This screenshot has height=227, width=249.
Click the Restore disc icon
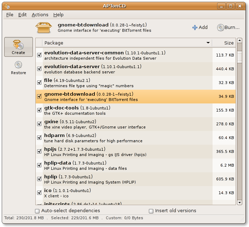(18, 65)
